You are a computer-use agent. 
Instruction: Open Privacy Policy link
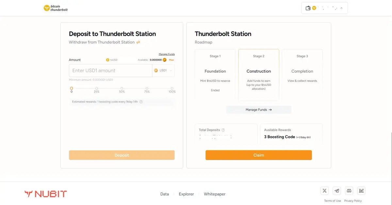pos(353,201)
